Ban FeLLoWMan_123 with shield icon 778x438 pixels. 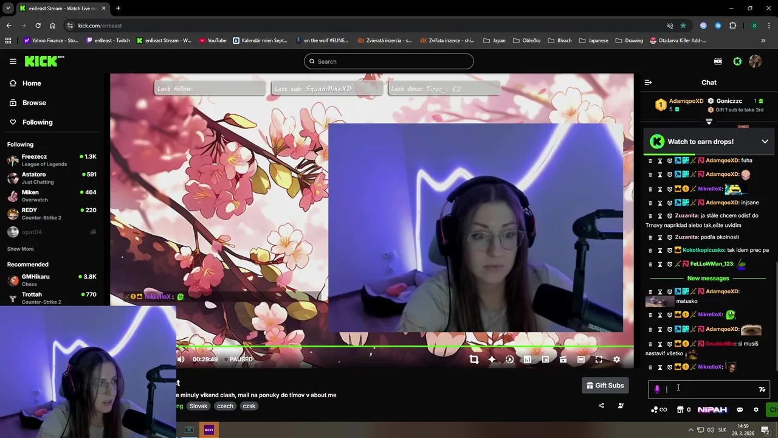click(670, 265)
